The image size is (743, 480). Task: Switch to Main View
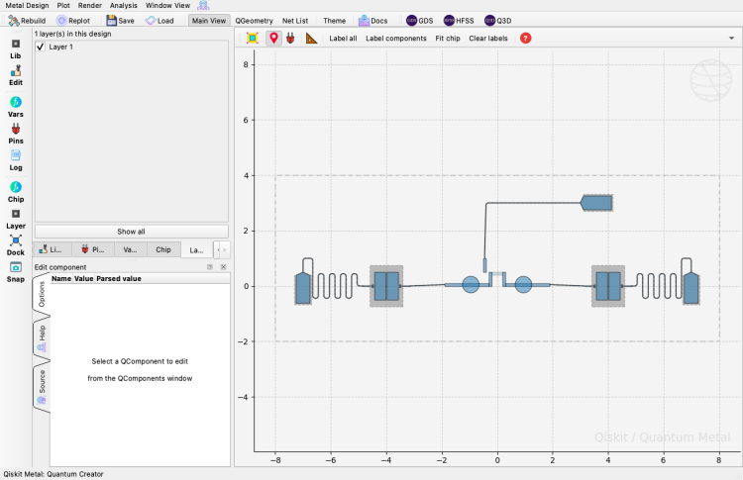tap(209, 21)
